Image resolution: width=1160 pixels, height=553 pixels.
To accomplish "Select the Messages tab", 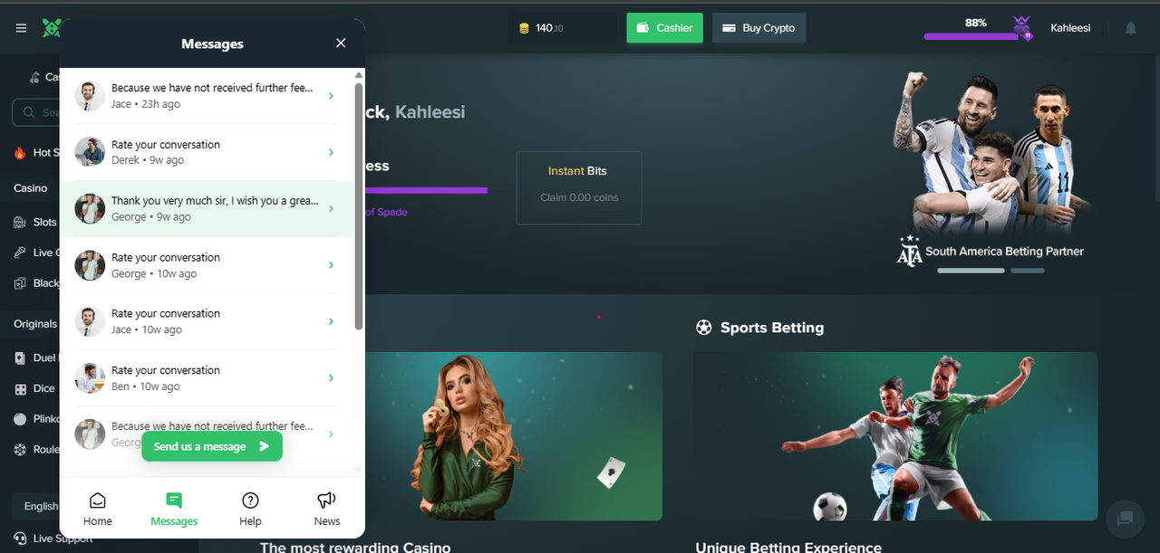I will click(x=174, y=509).
